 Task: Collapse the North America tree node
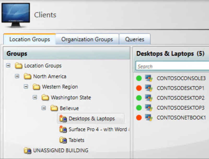point(17,76)
